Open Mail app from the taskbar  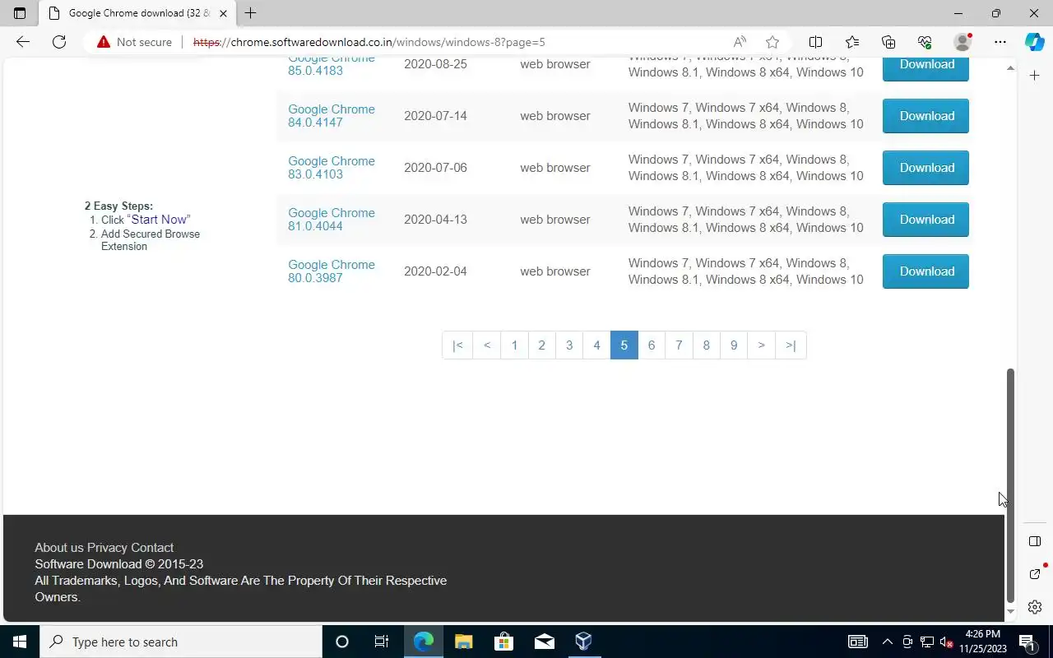pos(544,642)
